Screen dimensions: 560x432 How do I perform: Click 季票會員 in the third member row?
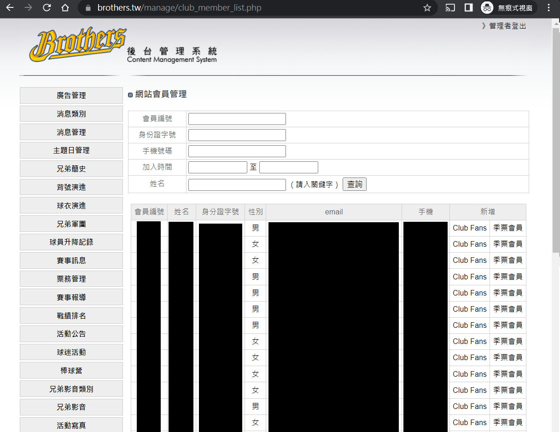click(x=508, y=260)
